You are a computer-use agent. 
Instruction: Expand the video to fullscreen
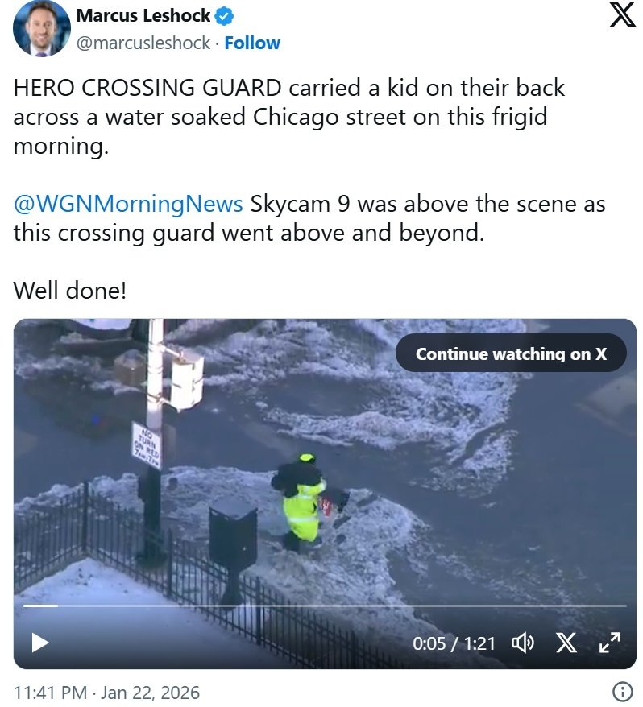[x=610, y=642]
